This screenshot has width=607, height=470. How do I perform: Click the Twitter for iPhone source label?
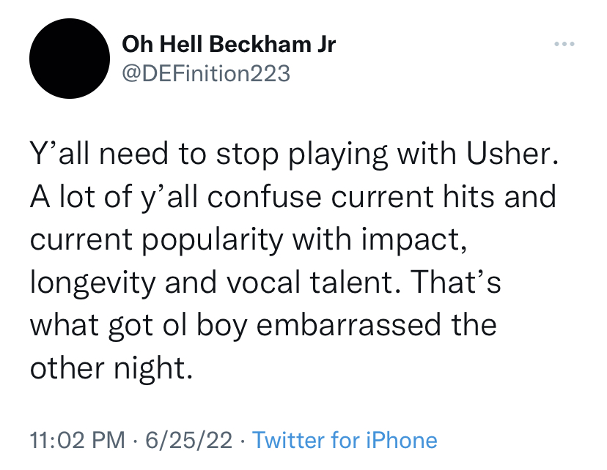[x=345, y=440]
